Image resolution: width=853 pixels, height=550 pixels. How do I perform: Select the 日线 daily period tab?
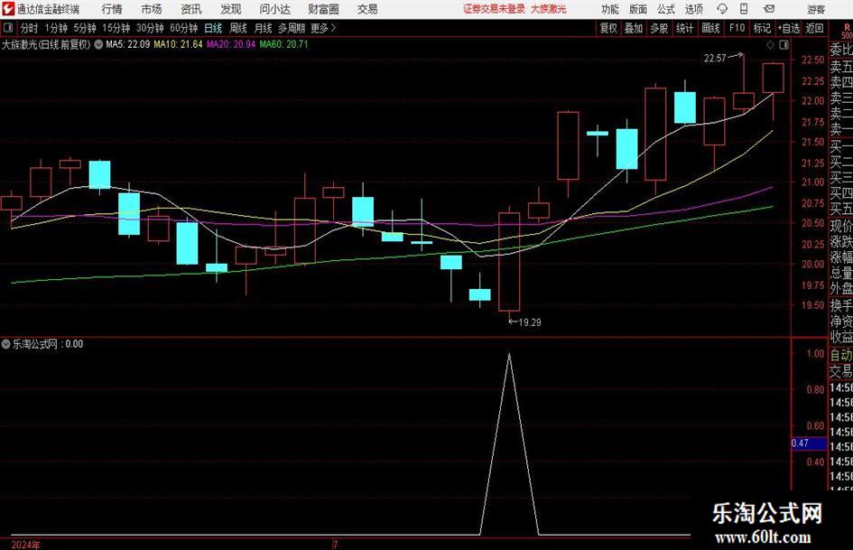(213, 28)
